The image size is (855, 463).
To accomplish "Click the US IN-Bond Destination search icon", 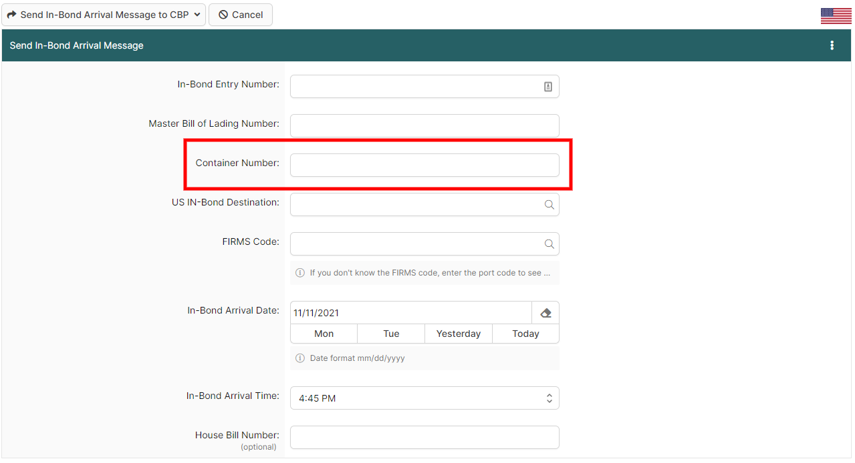I will [x=549, y=205].
